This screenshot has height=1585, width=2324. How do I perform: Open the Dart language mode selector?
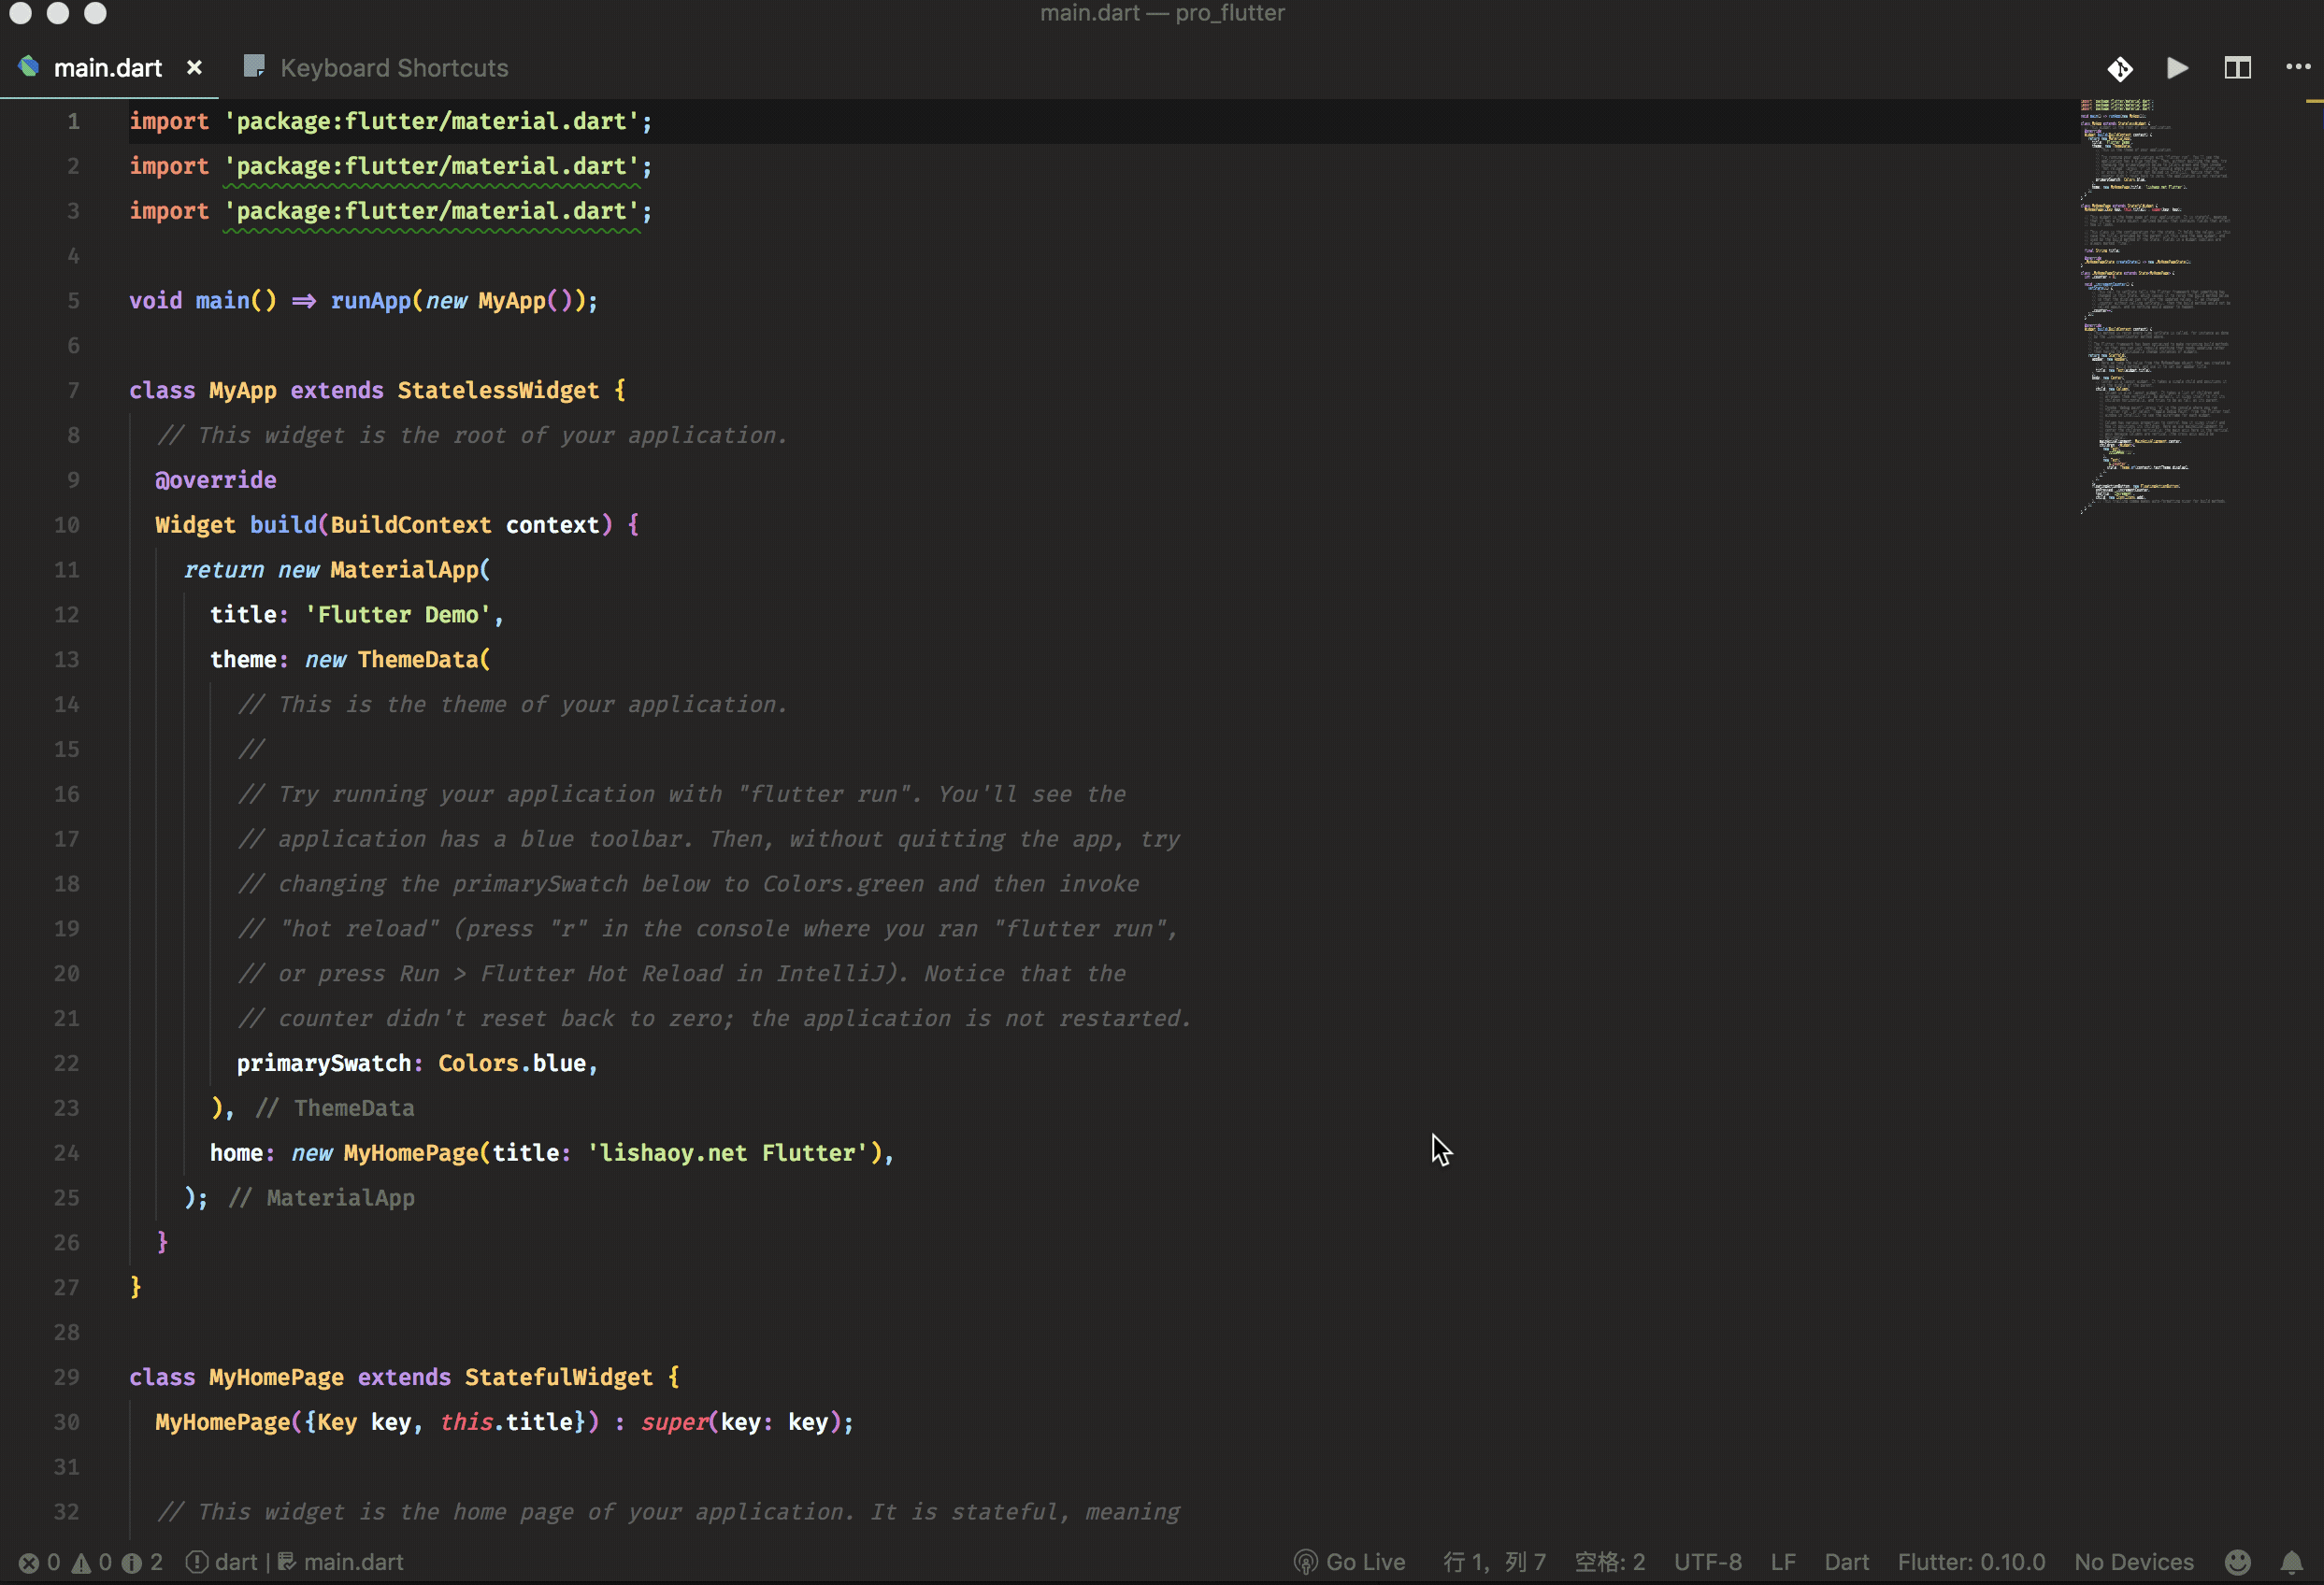[x=1846, y=1562]
